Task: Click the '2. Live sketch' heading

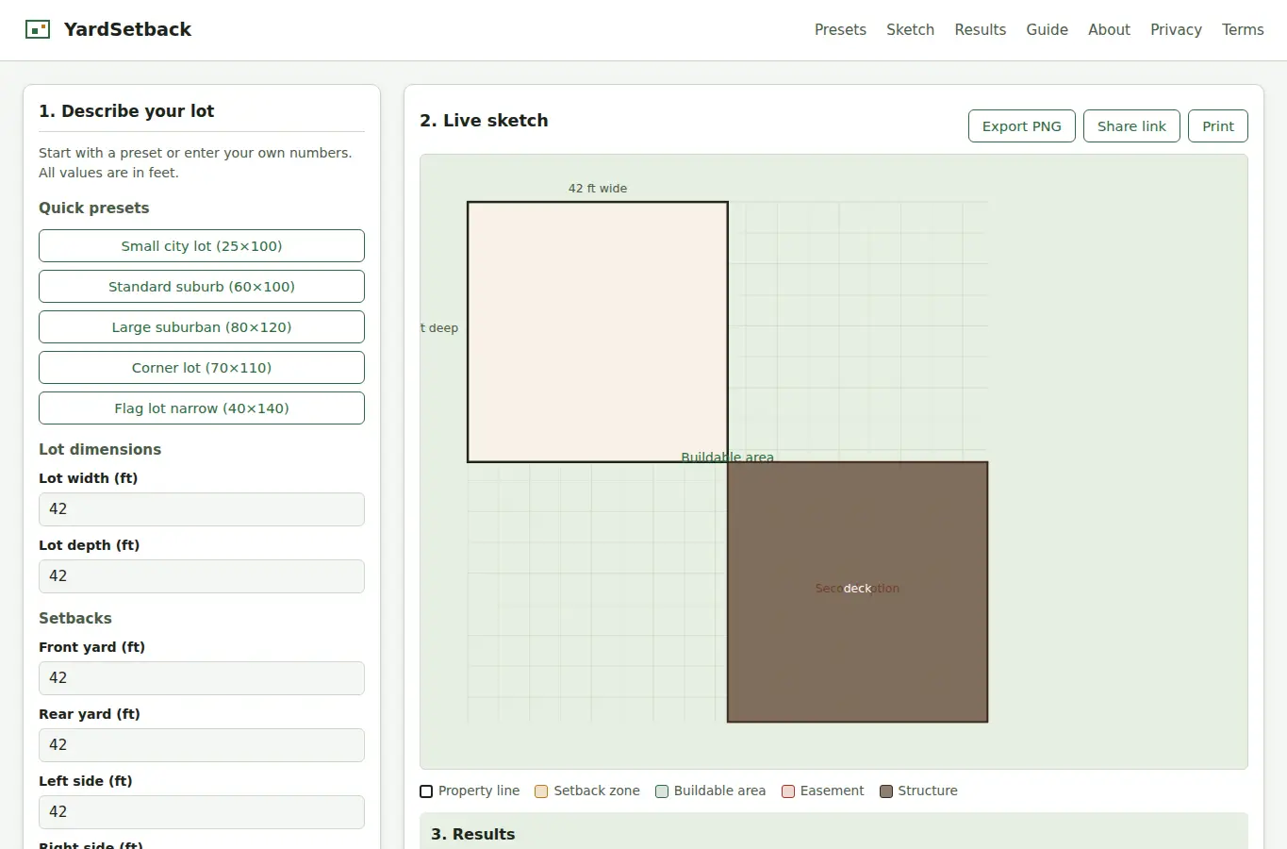Action: 484,121
